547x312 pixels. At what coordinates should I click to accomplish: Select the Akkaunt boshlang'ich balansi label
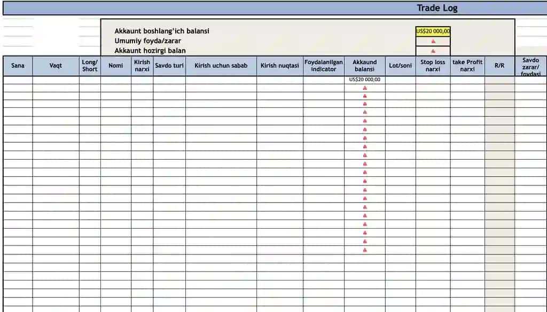[x=162, y=30]
